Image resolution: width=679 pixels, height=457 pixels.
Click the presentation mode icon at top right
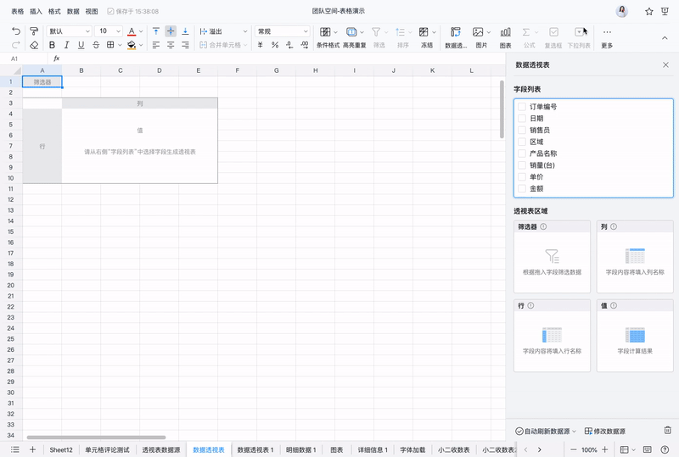click(665, 12)
